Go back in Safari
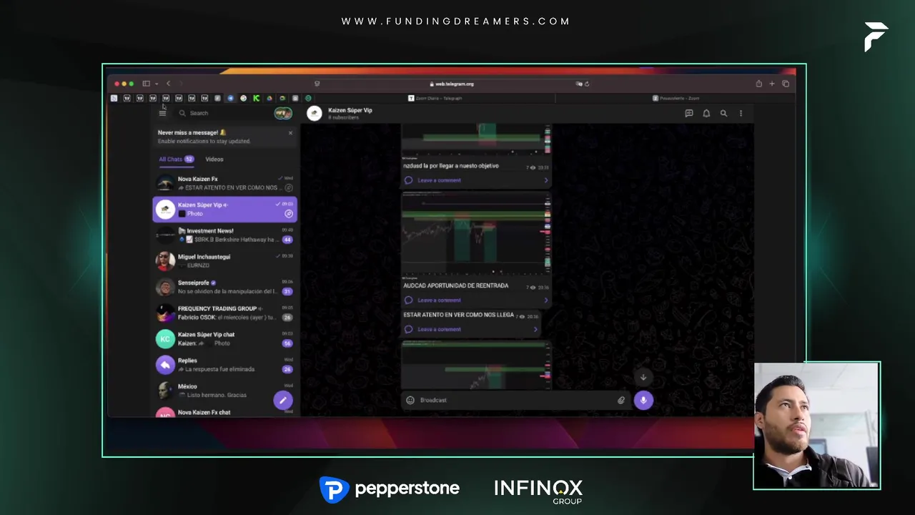Screen dimensions: 915x515 (x=168, y=84)
